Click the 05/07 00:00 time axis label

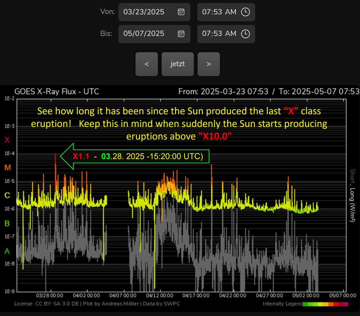pos(343,295)
